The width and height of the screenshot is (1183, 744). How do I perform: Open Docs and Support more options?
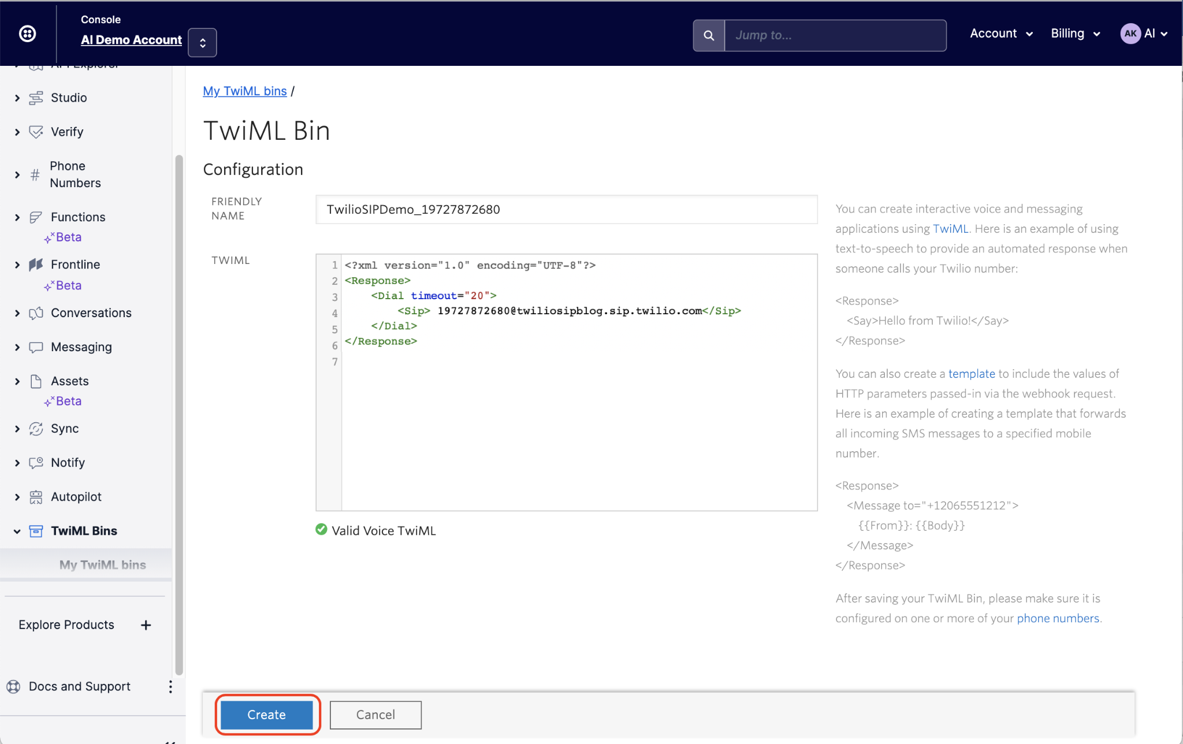coord(170,687)
